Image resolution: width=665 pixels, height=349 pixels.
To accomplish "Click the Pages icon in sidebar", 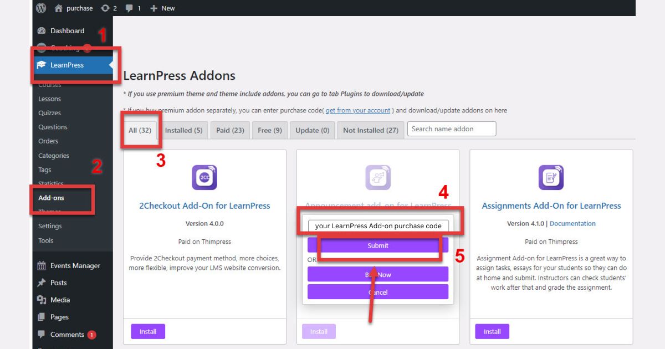I will [x=42, y=317].
